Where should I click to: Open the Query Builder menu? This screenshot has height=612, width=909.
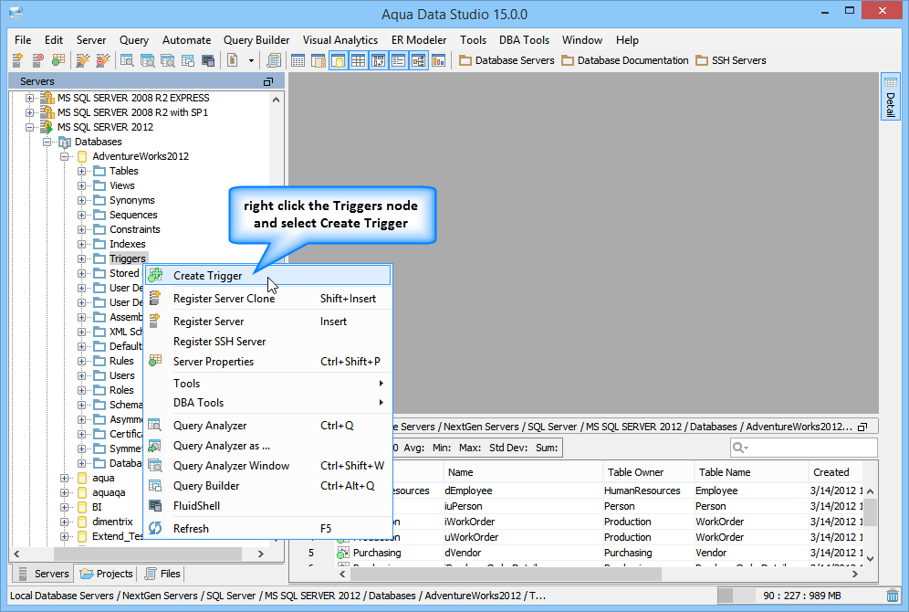(x=256, y=40)
